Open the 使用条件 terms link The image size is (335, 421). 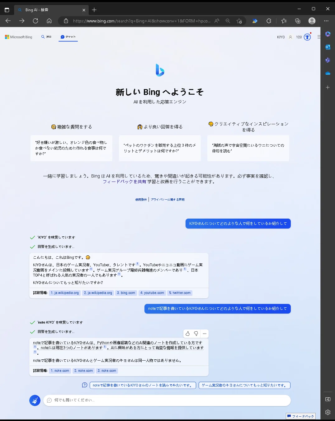pos(141,200)
